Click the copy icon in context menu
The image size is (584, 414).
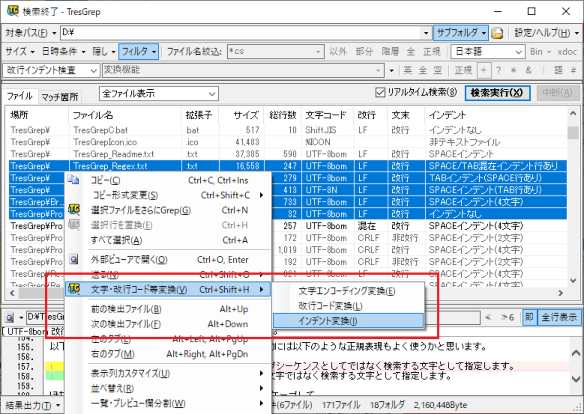[x=73, y=180]
